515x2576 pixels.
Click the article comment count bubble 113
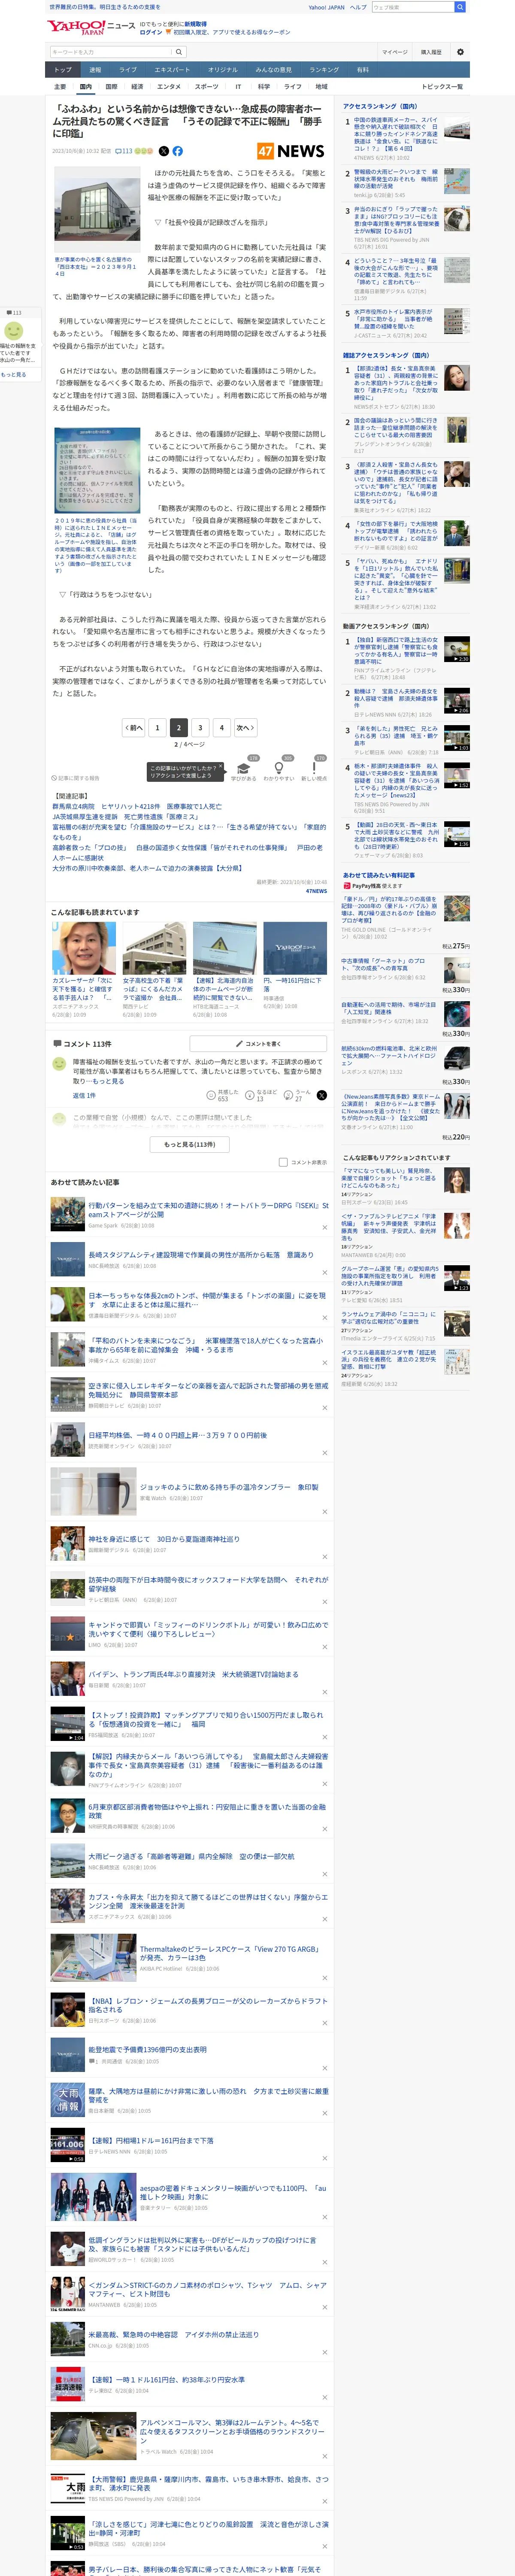click(124, 151)
